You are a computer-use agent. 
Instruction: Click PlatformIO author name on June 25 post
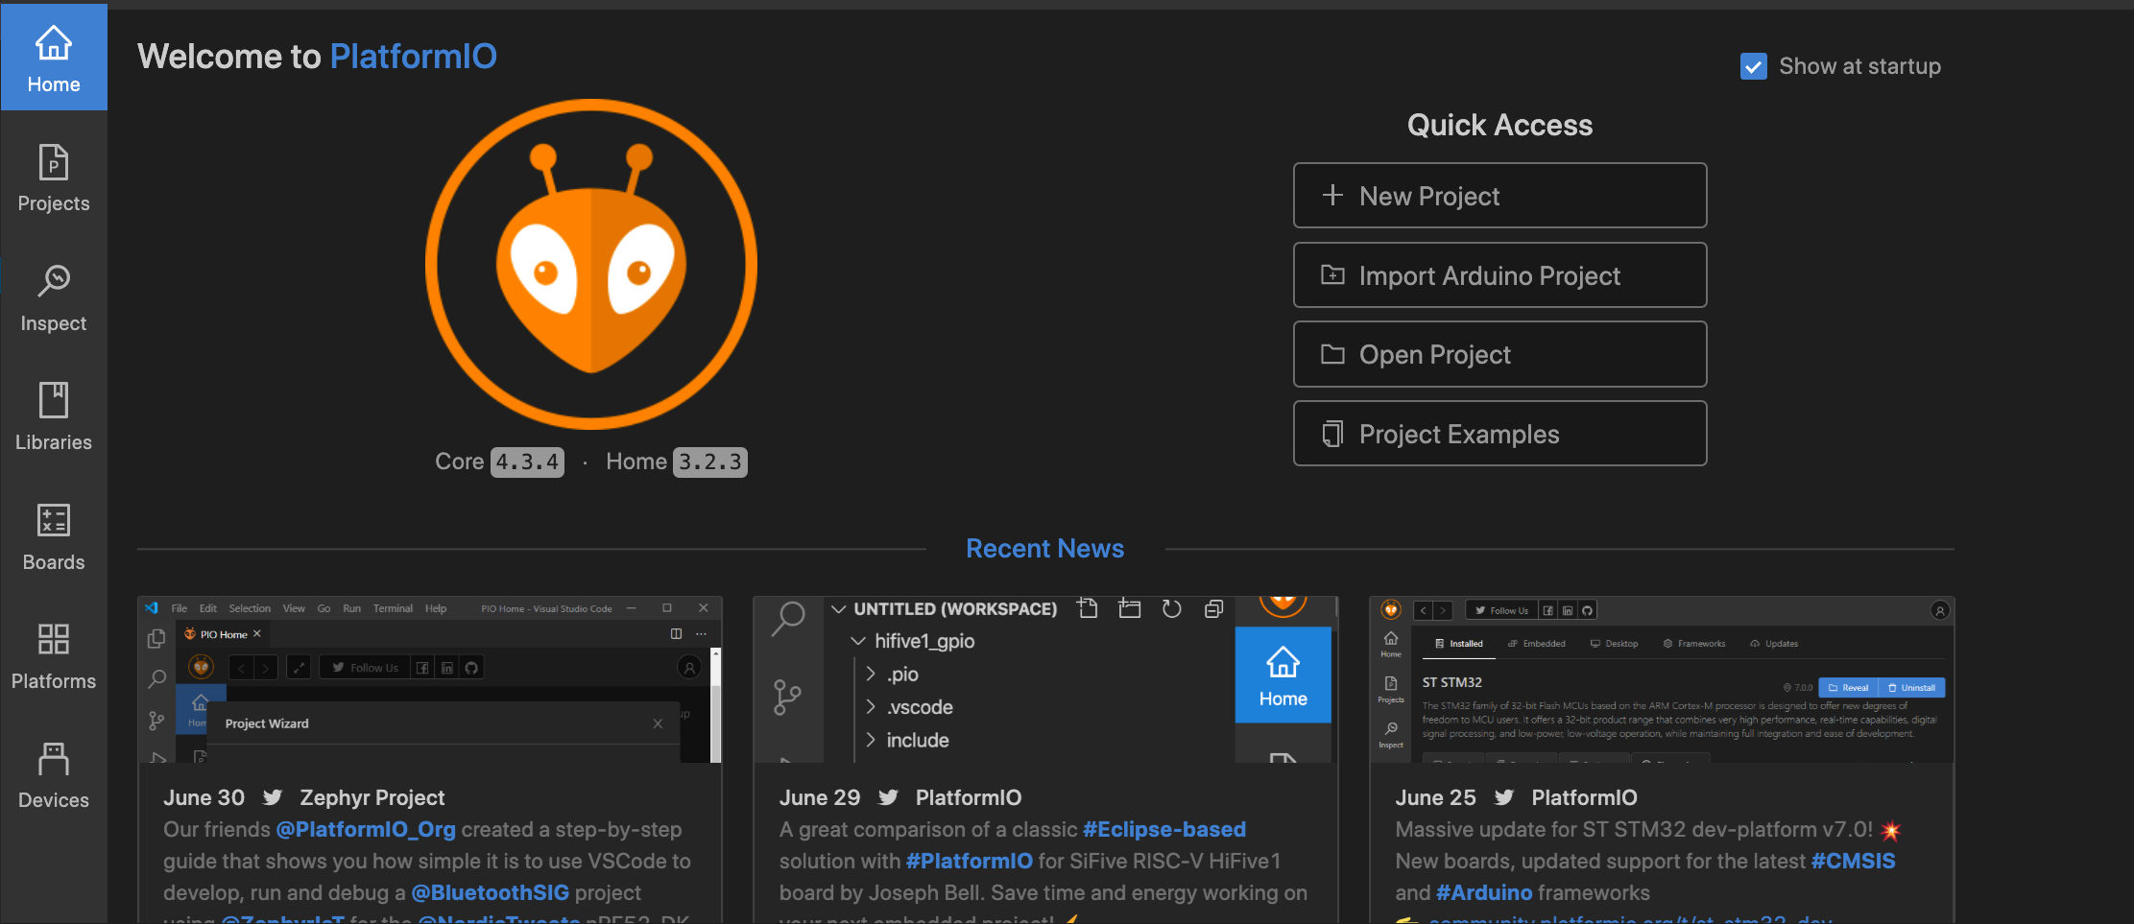1585,797
